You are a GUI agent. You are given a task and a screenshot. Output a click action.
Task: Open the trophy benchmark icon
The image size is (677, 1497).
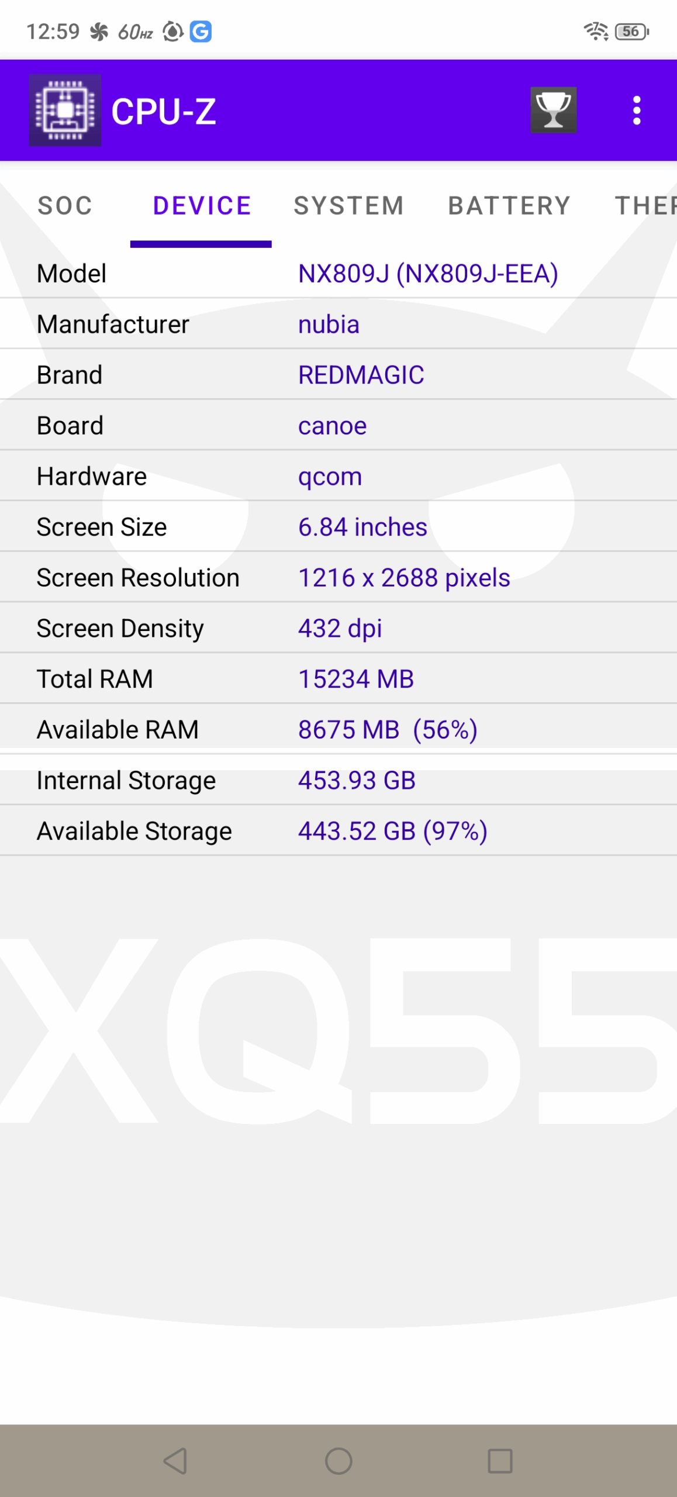click(x=553, y=111)
